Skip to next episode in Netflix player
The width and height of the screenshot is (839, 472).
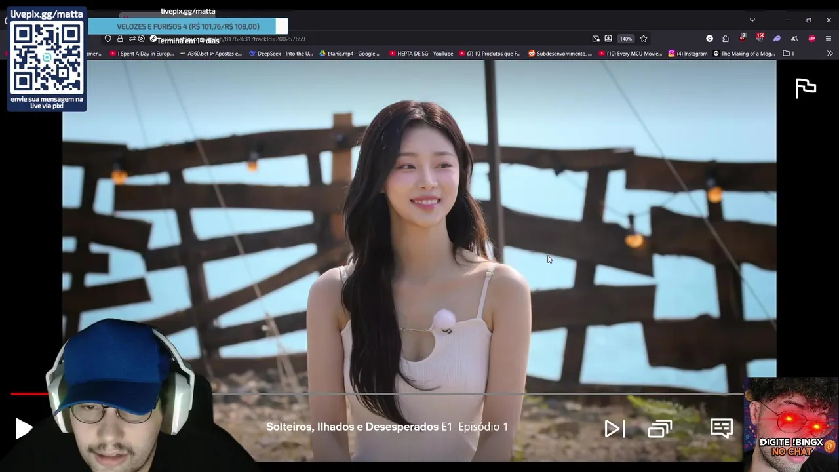point(614,429)
